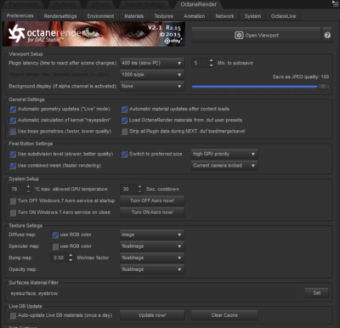340x328 pixels.
Task: Open the High GPU priority dropdown
Action: coord(224,154)
